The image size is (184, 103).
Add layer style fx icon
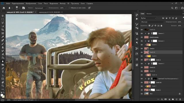point(162,99)
